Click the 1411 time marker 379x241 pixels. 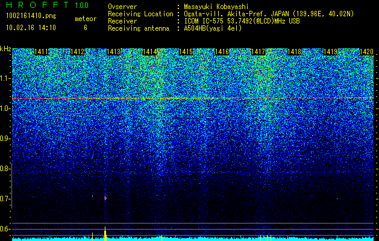pos(41,52)
